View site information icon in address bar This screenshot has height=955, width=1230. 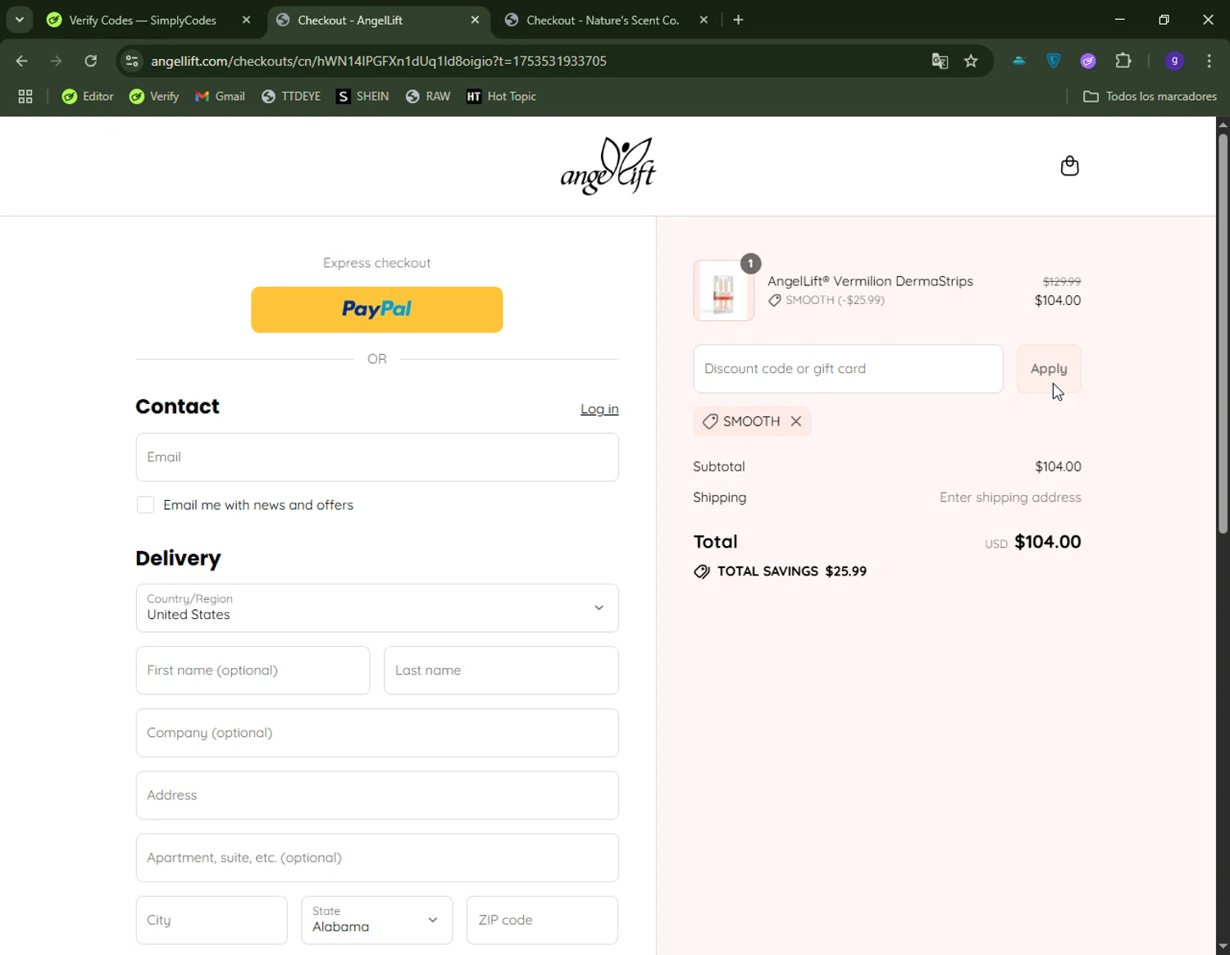click(132, 61)
